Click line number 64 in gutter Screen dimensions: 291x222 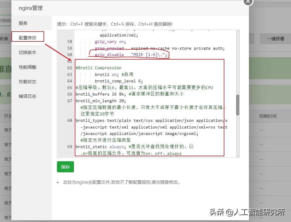(x=70, y=81)
